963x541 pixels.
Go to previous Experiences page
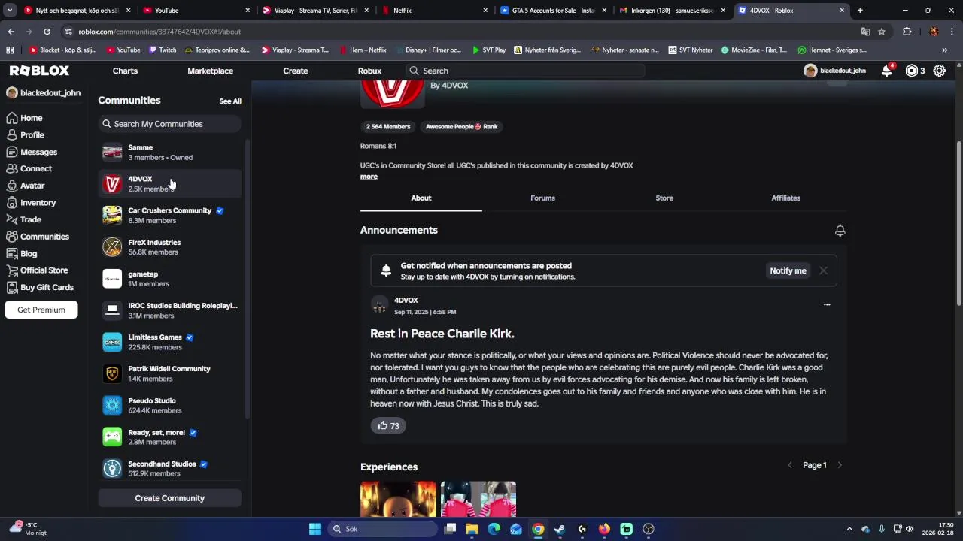coord(790,465)
